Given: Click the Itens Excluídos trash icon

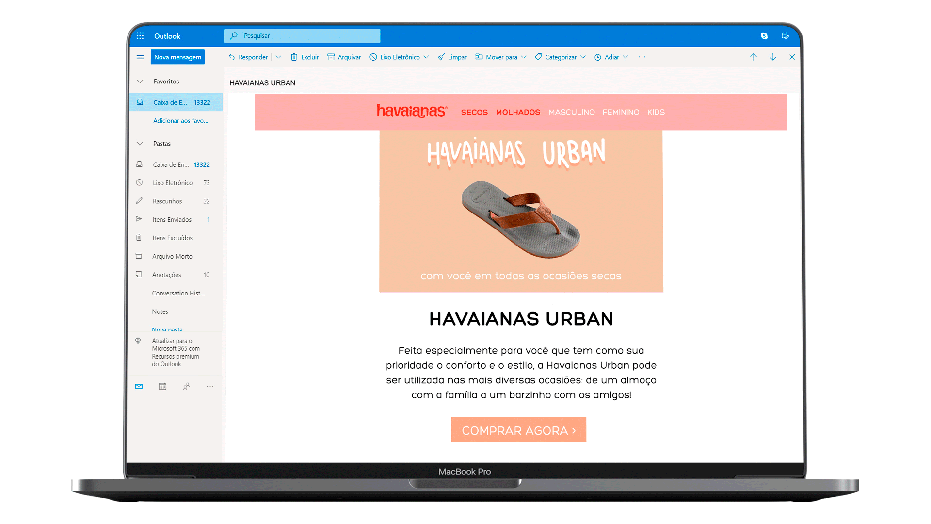Looking at the screenshot, I should pyautogui.click(x=139, y=238).
